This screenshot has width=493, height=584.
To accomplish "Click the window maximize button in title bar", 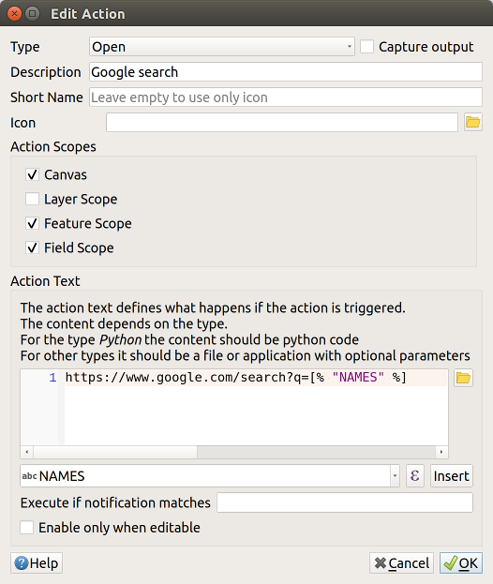I will tap(33, 14).
